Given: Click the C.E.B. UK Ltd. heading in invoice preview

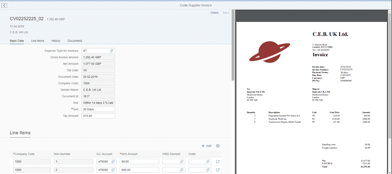Looking at the screenshot, I should (x=330, y=34).
